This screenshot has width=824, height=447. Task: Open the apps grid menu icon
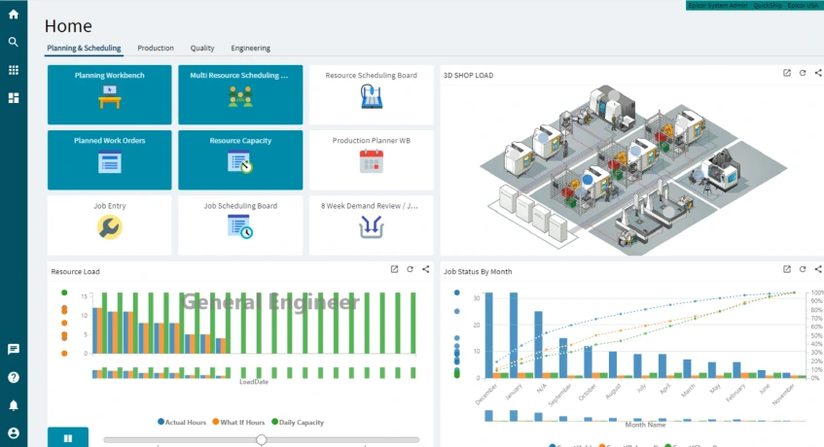[x=14, y=70]
